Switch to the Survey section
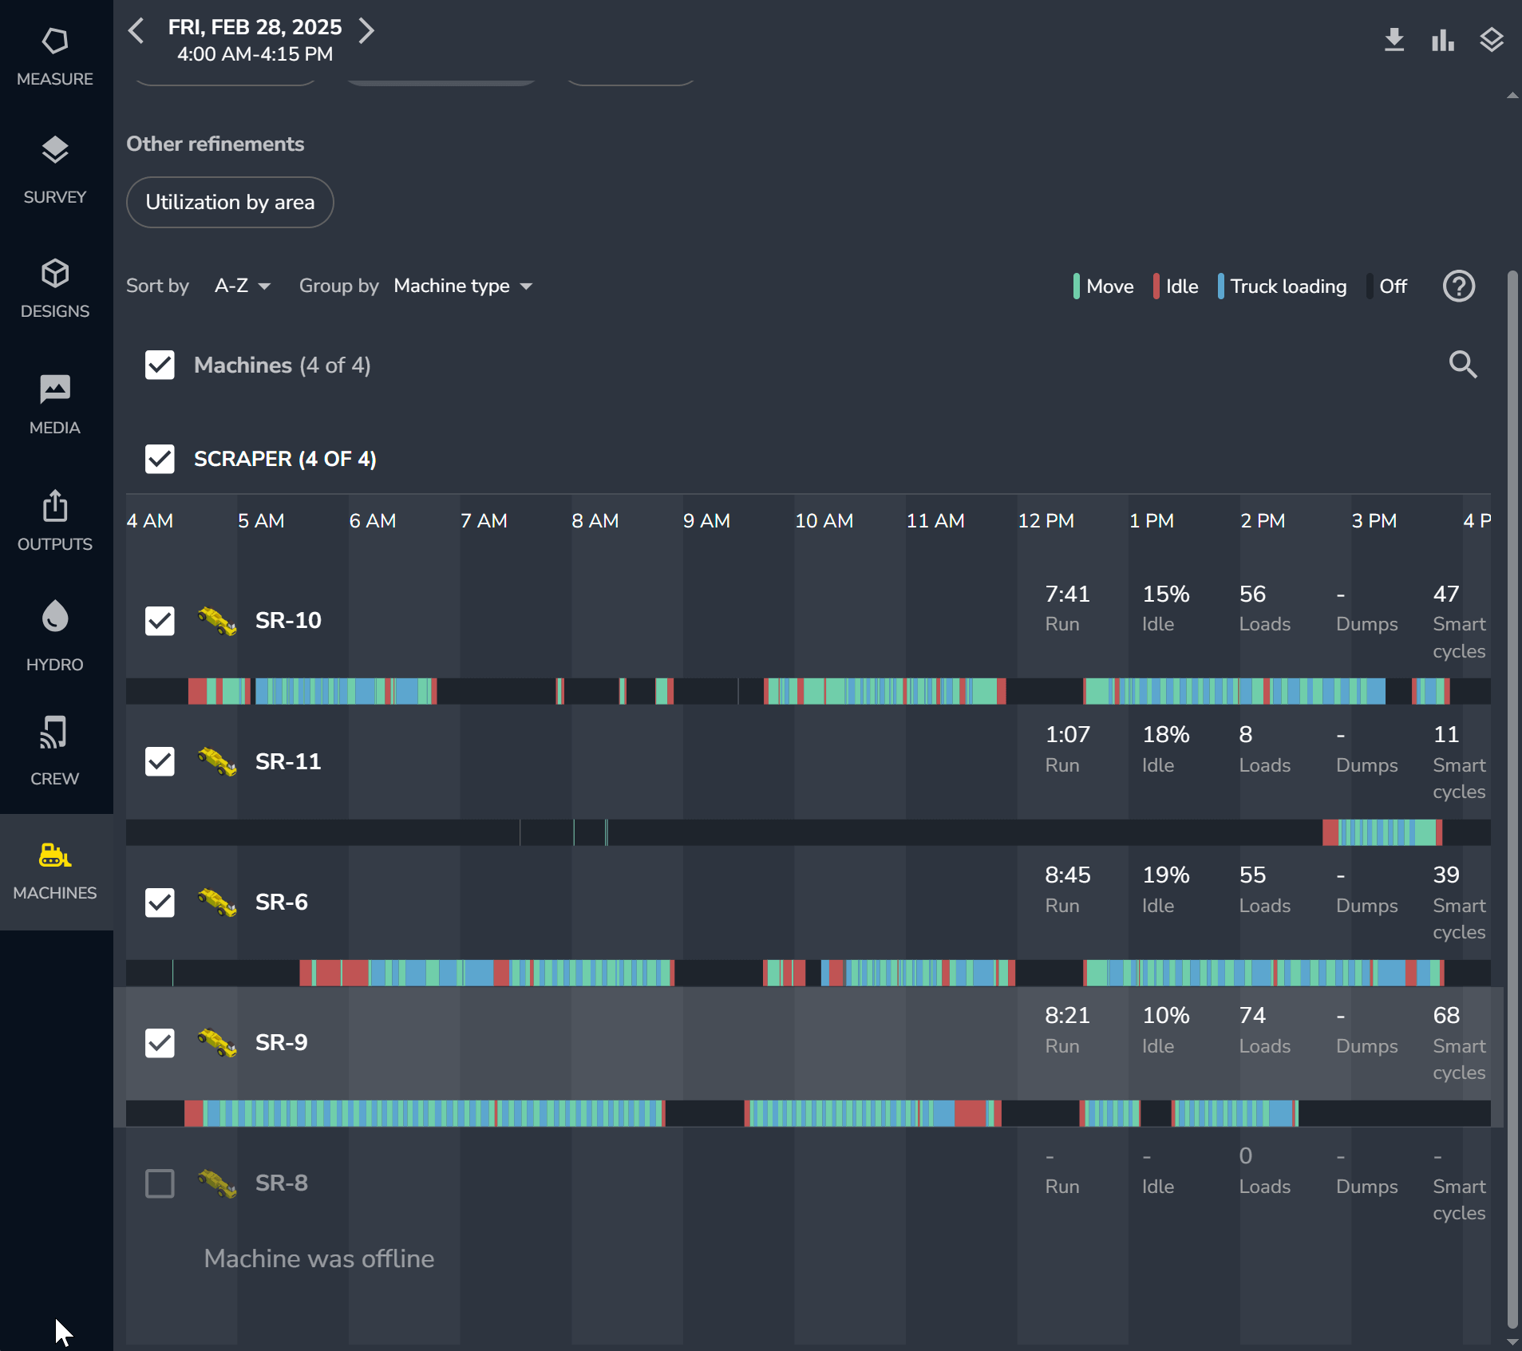Image resolution: width=1522 pixels, height=1351 pixels. click(x=55, y=169)
